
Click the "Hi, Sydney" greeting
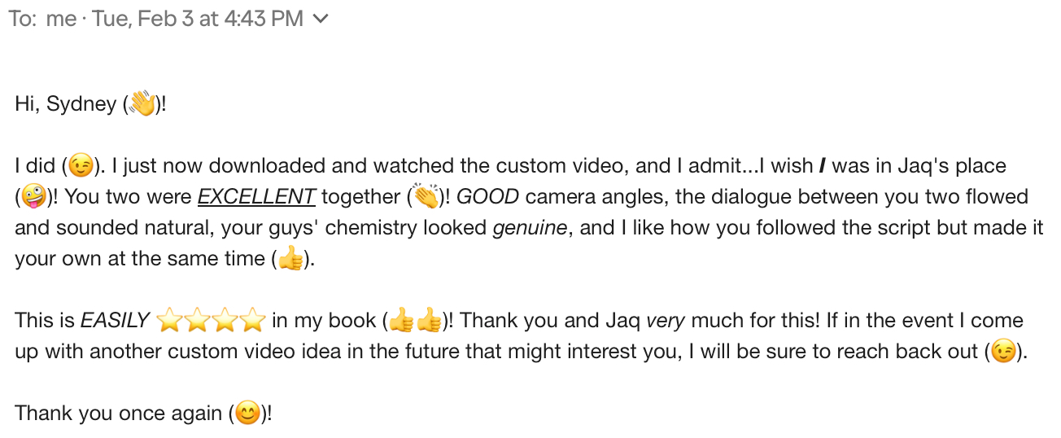coord(65,105)
